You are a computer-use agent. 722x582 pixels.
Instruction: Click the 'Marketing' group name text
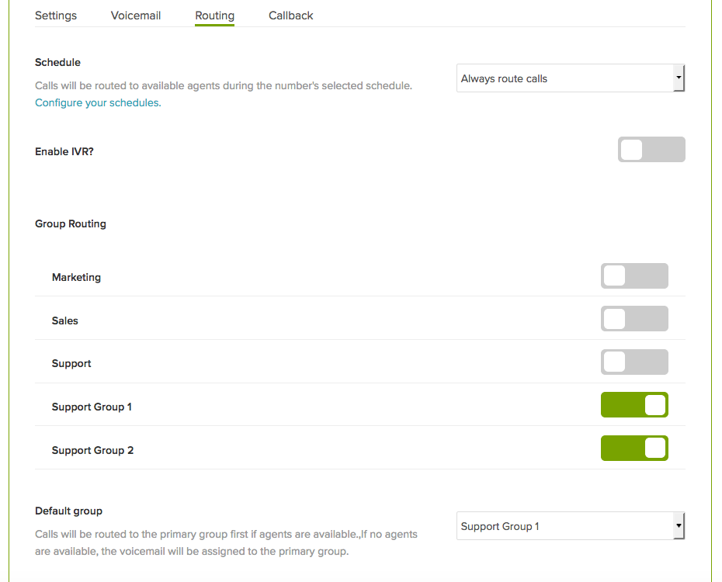[76, 277]
